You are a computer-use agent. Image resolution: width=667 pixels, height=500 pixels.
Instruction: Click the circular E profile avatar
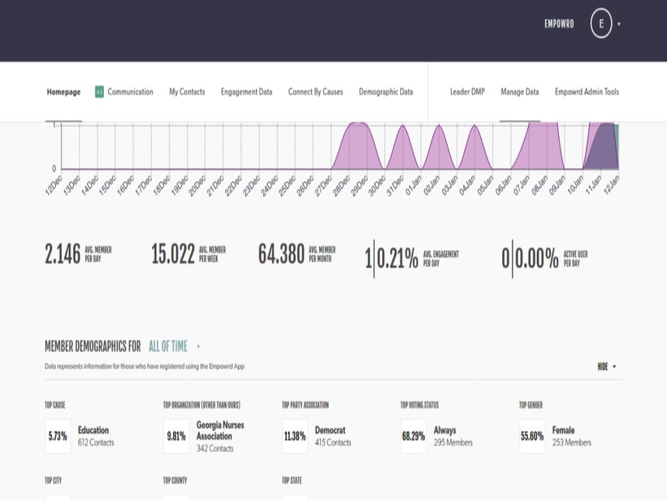click(601, 24)
